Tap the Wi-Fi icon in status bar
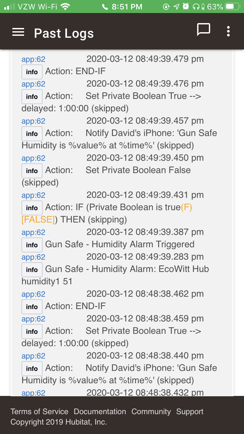The image size is (244, 434). point(65,7)
